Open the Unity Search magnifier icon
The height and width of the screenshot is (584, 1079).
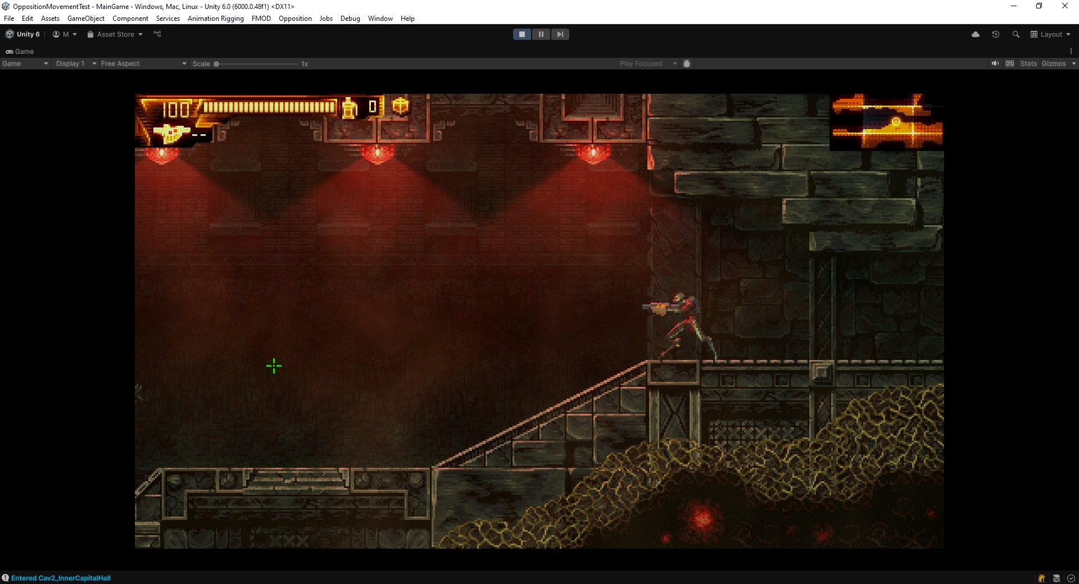(x=1015, y=34)
